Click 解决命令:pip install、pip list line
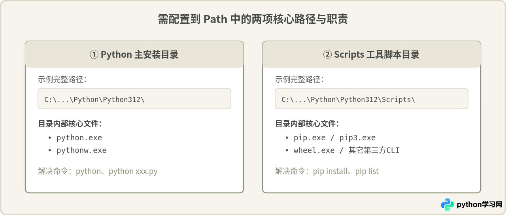The image size is (506, 215). 327,171
